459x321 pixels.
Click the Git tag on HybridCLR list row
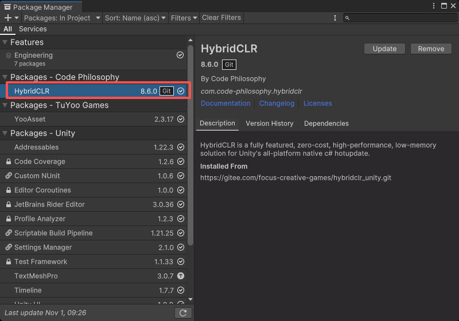click(166, 91)
